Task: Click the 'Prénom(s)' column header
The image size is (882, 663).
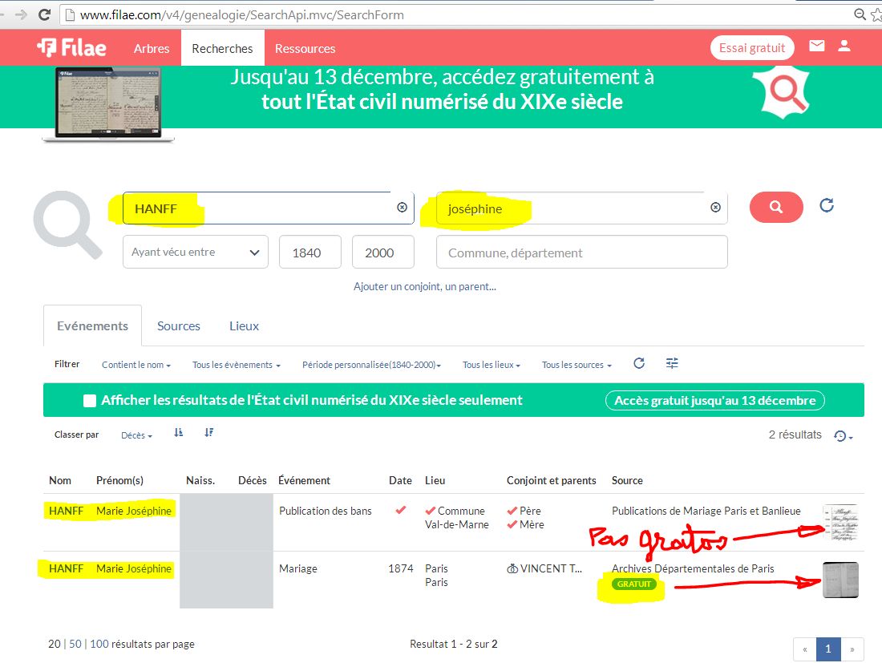Action: pos(119,480)
